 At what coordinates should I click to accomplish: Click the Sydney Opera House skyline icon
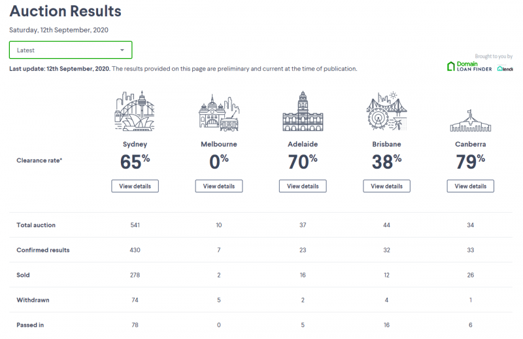click(135, 111)
